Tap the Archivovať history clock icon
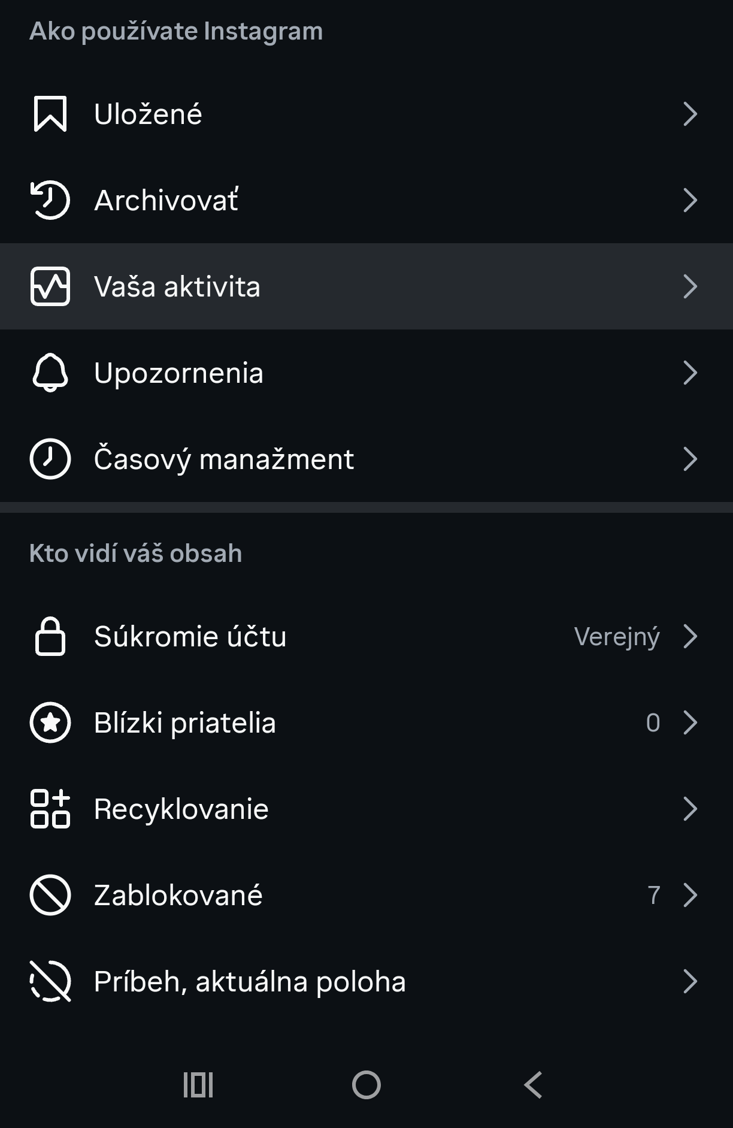 coord(50,200)
